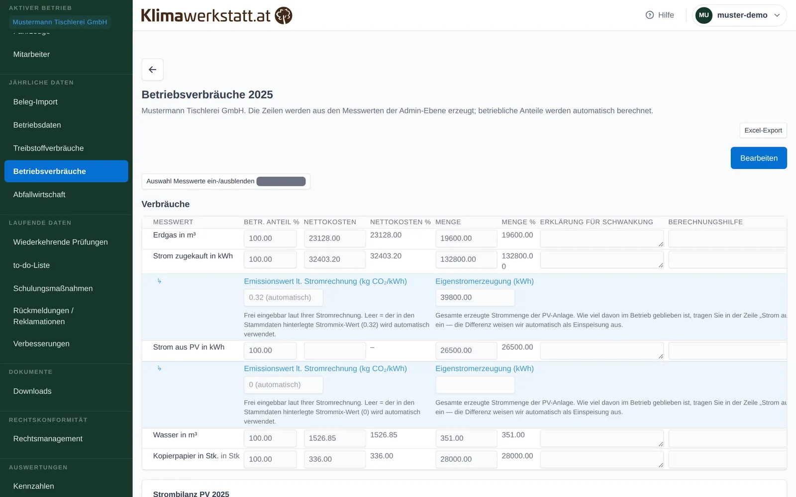Click the empty Eigenstromerzeugung field under Strom aus PV

[475, 385]
